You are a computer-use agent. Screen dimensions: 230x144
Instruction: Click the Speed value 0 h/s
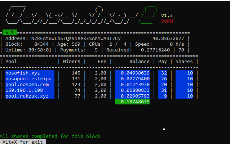coord(177,44)
